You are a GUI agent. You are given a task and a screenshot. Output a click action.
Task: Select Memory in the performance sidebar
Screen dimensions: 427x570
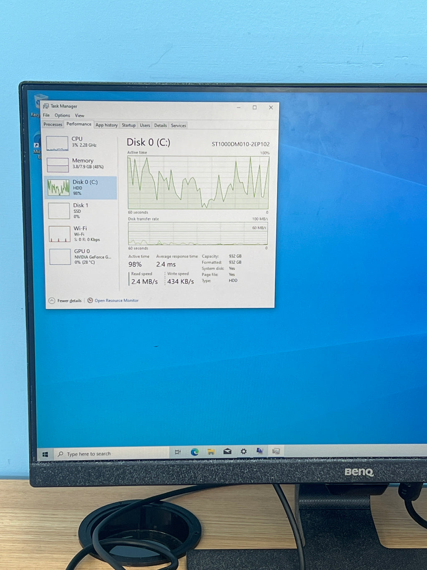80,164
